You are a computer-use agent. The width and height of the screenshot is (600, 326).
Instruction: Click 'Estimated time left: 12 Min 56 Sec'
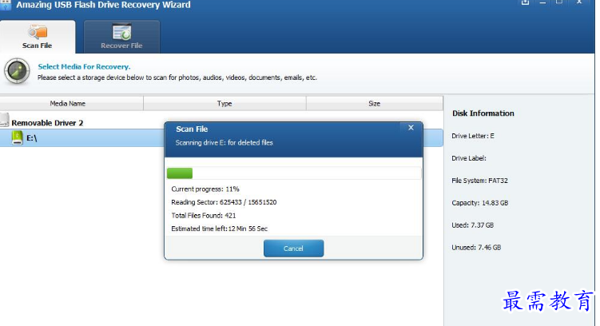(x=219, y=229)
